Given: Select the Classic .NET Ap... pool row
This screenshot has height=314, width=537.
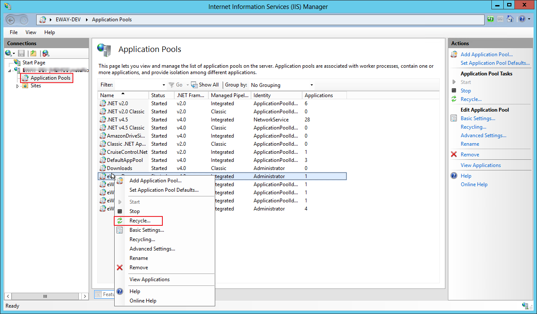Looking at the screenshot, I should click(x=222, y=144).
